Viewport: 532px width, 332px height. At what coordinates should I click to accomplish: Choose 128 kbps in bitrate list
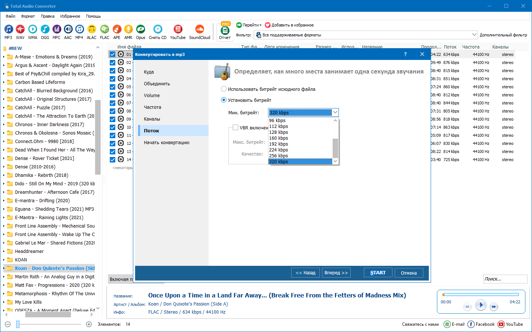[x=300, y=132]
